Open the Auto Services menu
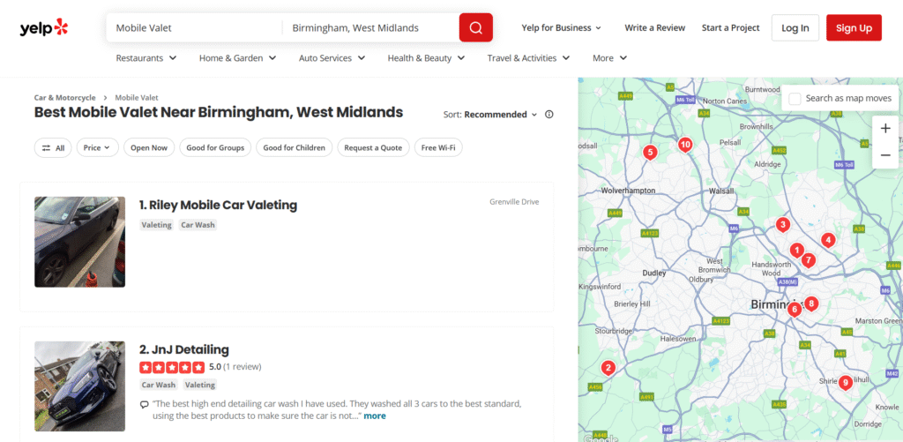The height and width of the screenshot is (442, 903). pos(332,58)
